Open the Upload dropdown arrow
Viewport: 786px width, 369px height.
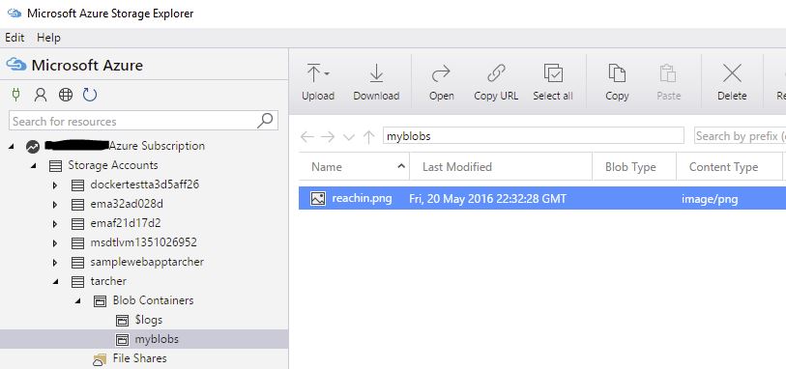[x=327, y=74]
